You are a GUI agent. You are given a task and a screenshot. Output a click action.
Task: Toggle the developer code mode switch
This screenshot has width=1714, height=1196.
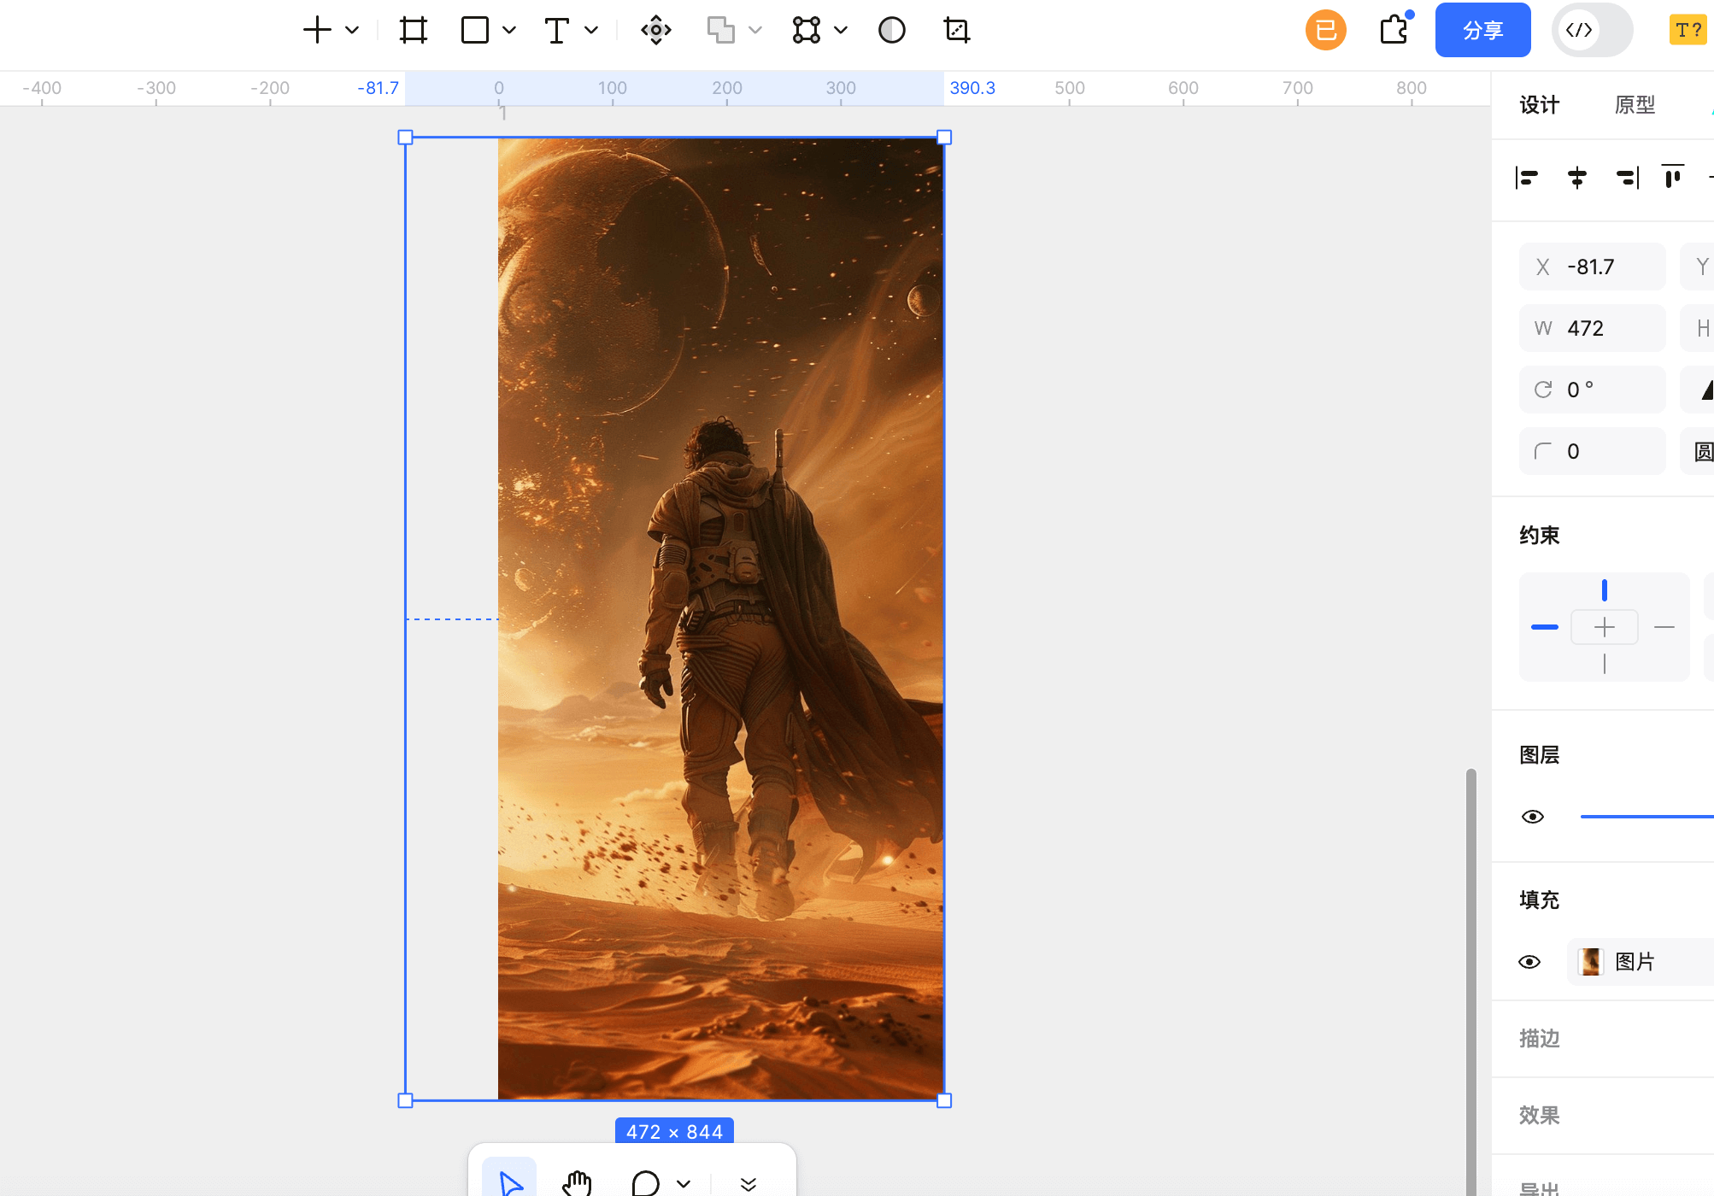[1592, 31]
